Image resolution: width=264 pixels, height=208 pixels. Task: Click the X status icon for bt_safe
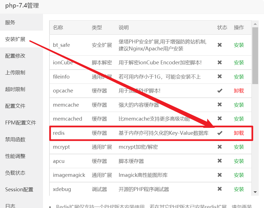point(220,45)
